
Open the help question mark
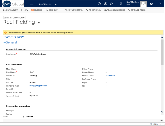click(160, 4)
